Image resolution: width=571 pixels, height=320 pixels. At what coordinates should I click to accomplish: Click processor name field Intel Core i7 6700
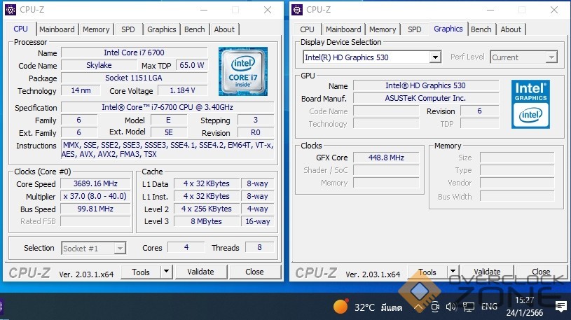pyautogui.click(x=134, y=53)
